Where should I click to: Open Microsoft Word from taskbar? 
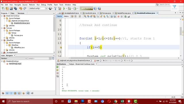pos(69,101)
